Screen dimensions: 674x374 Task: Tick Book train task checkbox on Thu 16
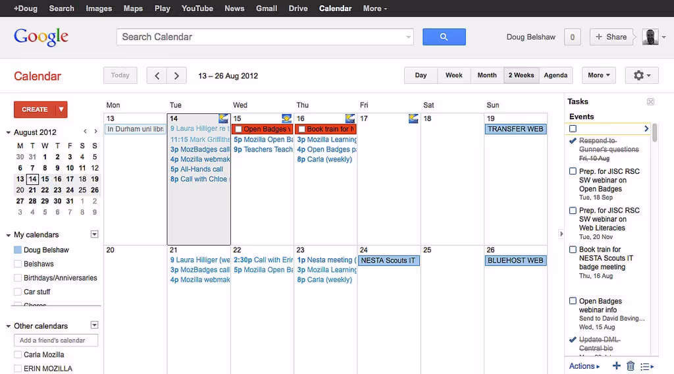[x=301, y=129]
